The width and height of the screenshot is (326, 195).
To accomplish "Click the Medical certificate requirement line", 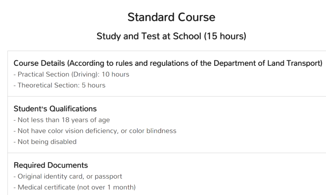I will click(74, 187).
